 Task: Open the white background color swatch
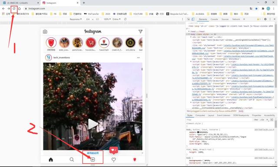click(x=204, y=160)
